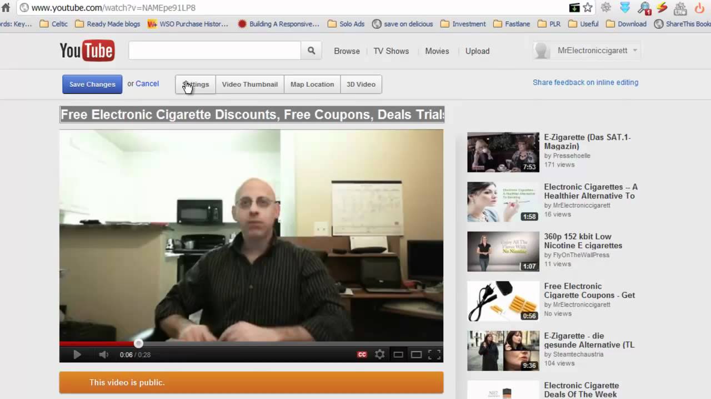Edit the highlighted video title field

pyautogui.click(x=252, y=115)
